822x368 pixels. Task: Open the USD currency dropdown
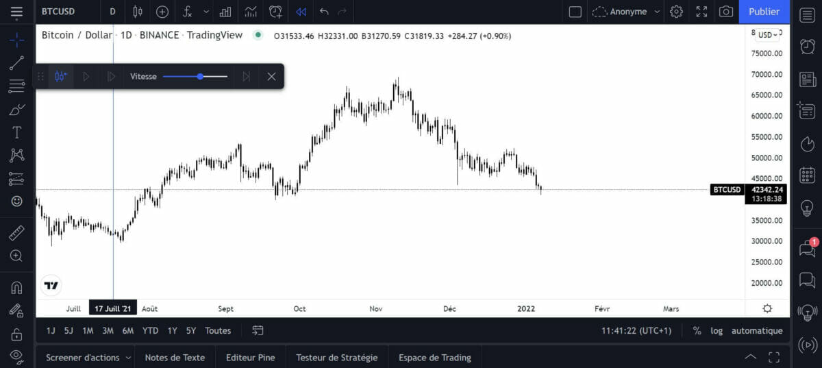pyautogui.click(x=768, y=35)
